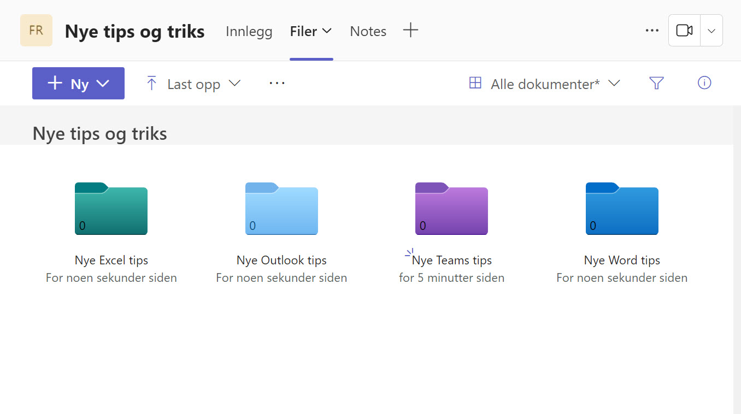This screenshot has height=414, width=741.
Task: Click the Ny button to create item
Action: coord(78,84)
